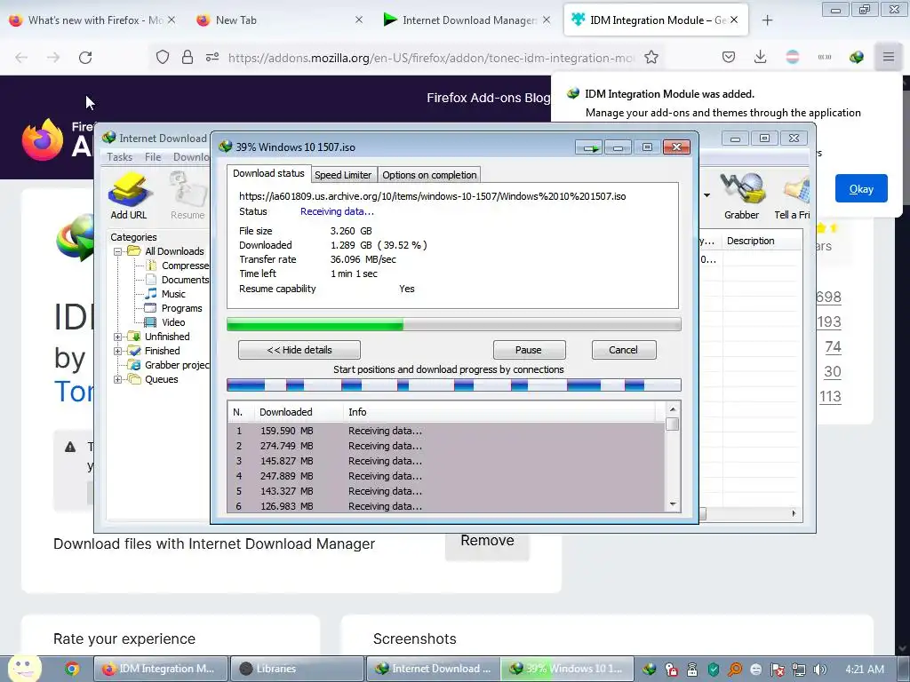Viewport: 910px width, 682px height.
Task: Click the Grabber toolbar icon in IDM
Action: (x=741, y=196)
